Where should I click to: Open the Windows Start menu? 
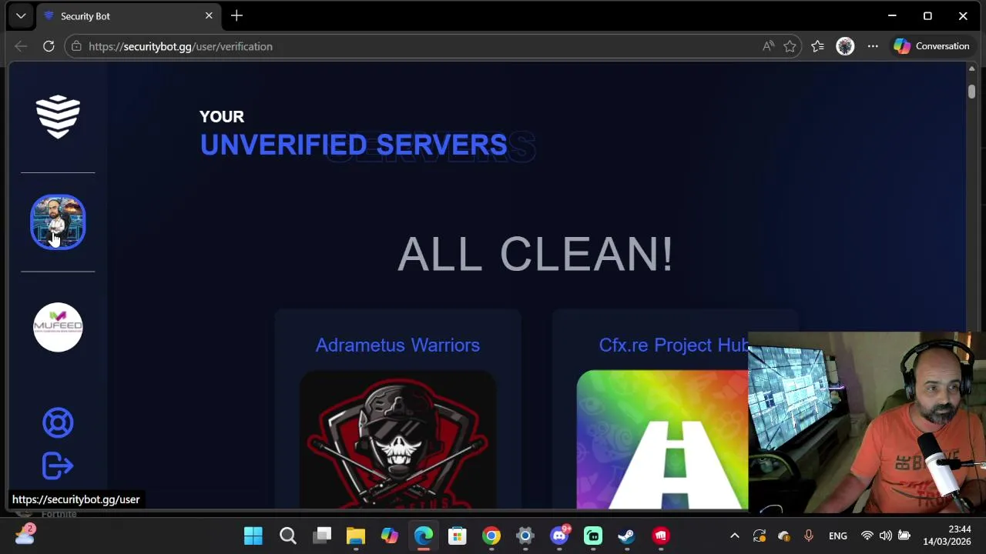(253, 536)
